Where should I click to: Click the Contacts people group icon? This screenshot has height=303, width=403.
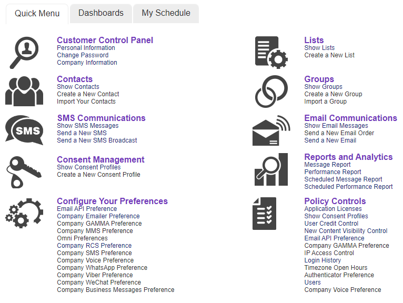pyautogui.click(x=24, y=91)
